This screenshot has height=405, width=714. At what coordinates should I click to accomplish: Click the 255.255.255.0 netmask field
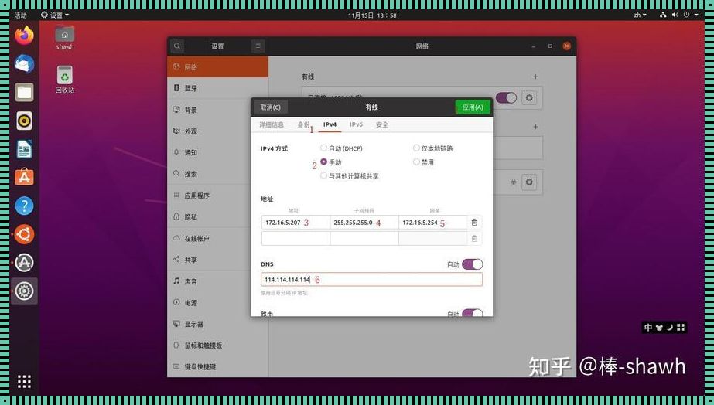364,223
